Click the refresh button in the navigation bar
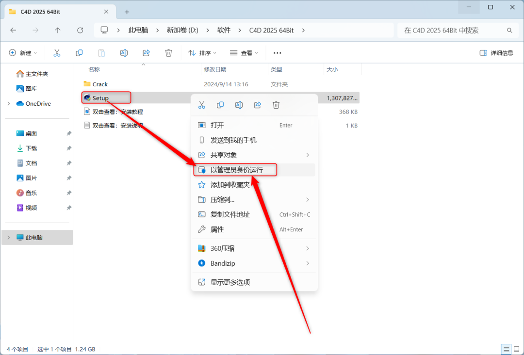 pos(80,30)
